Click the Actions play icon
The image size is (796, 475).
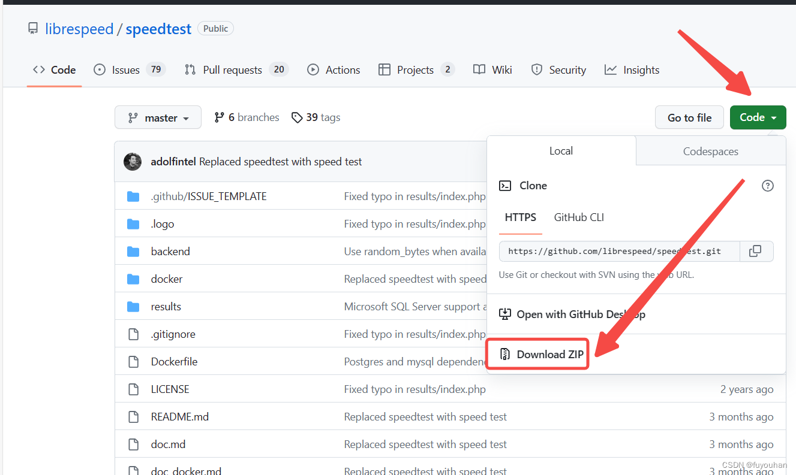[313, 70]
